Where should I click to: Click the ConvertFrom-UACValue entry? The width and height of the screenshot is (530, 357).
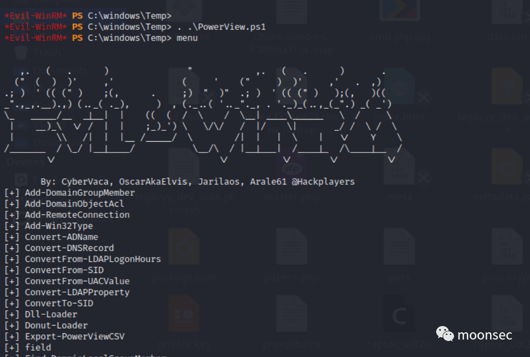77,281
